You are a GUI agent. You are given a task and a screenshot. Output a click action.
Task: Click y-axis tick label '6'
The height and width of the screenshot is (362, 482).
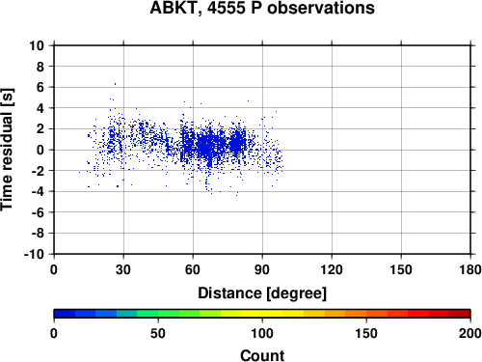40,87
